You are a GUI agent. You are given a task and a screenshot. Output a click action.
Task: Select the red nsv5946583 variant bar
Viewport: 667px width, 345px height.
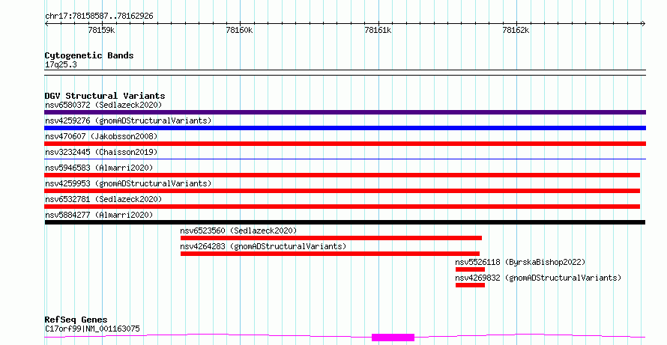click(x=342, y=175)
